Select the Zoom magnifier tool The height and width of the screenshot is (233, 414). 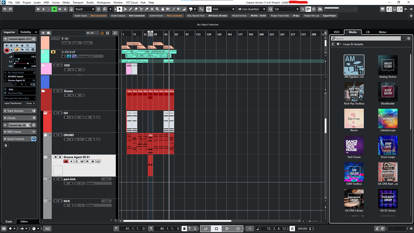157,9
